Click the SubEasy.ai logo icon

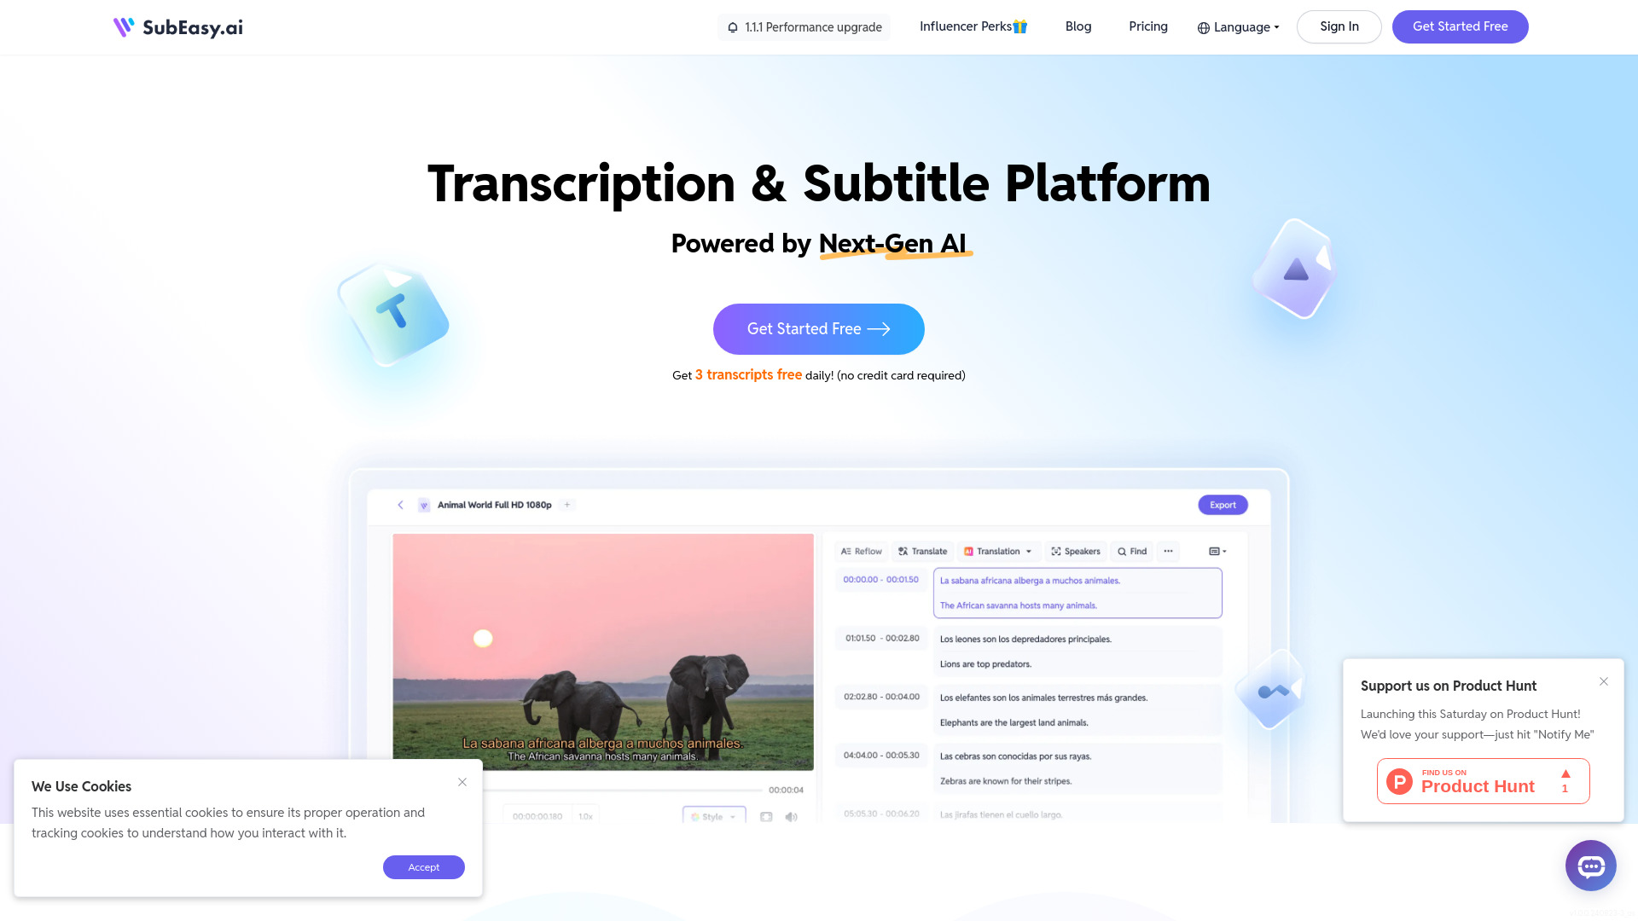click(123, 27)
